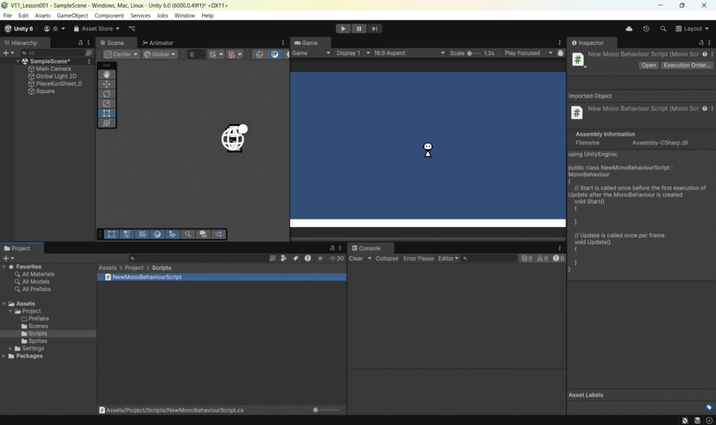Open the Hierarchy panel kebab menu
The image size is (716, 425).
pos(88,43)
